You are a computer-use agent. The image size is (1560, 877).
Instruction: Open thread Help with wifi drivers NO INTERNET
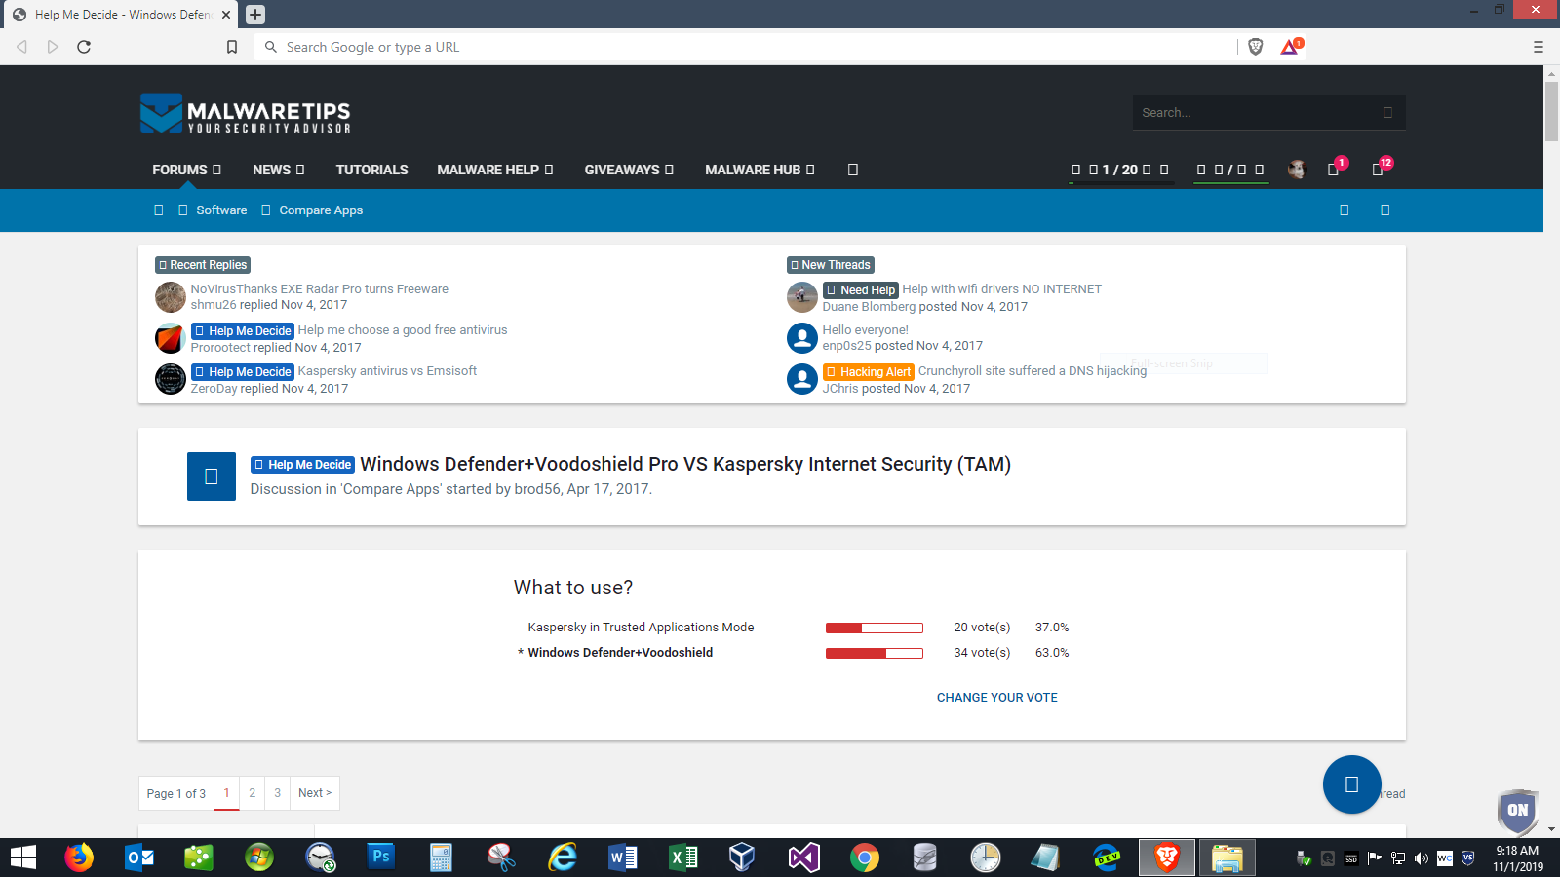pos(1001,289)
